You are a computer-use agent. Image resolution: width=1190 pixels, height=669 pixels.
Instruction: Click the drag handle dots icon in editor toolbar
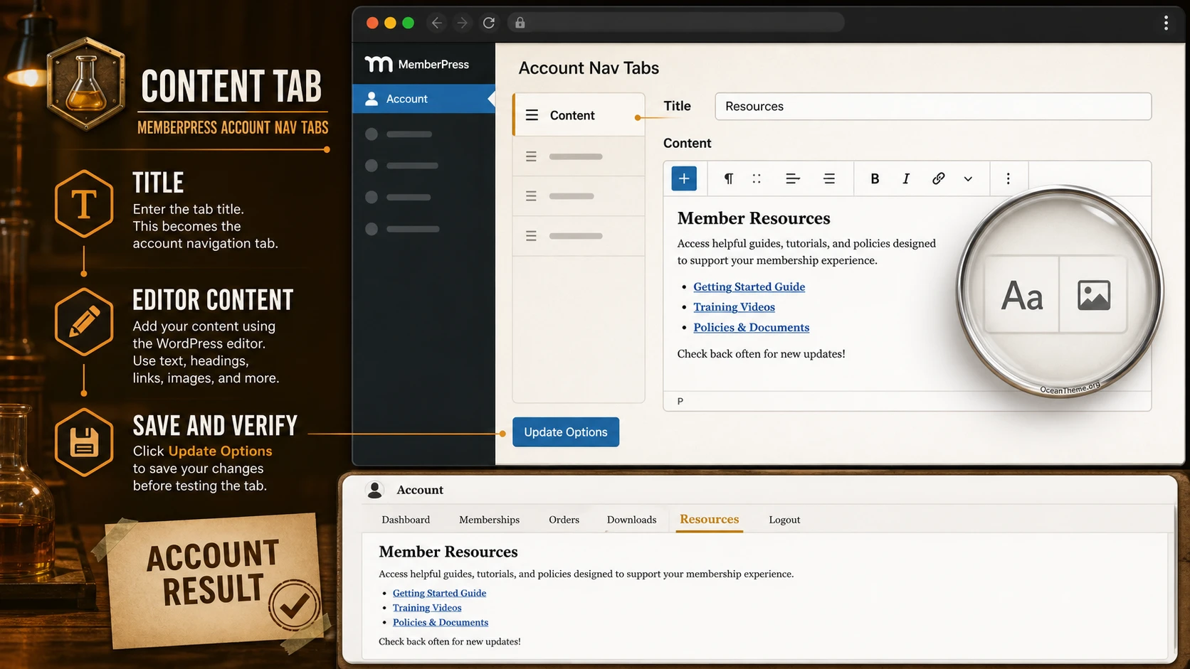[757, 178]
